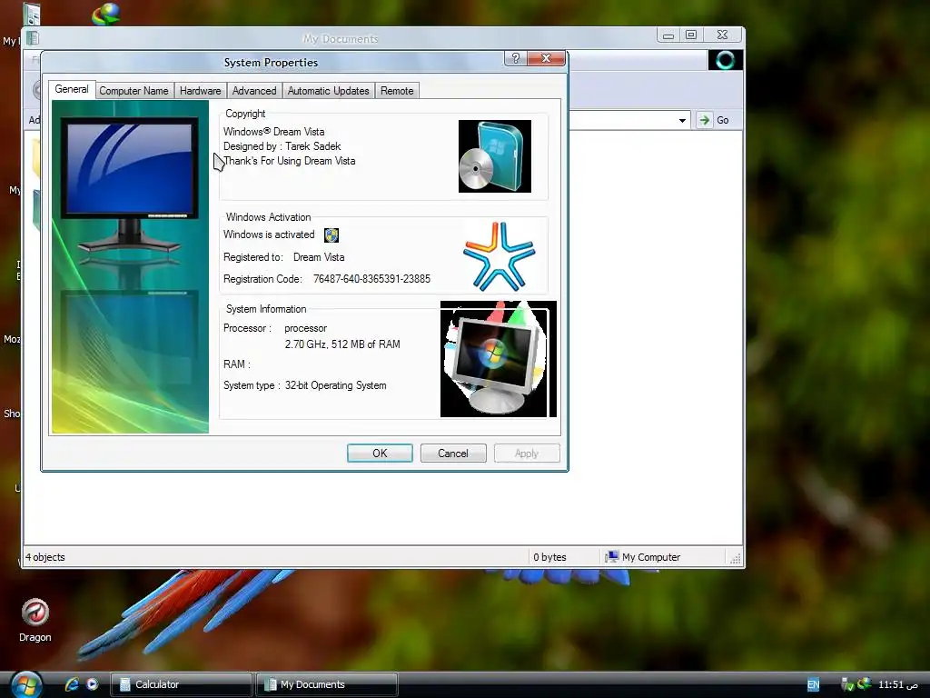Click the 'Designed by : Tarek Sadek' text
Screen dimensions: 930x698
coord(282,146)
